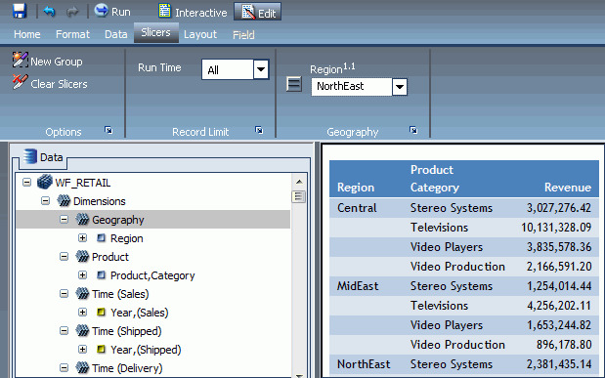
Task: Click revenue value 4,256,202.11
Action: tap(559, 306)
